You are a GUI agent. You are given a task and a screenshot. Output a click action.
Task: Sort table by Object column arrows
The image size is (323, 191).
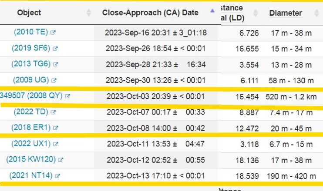pyautogui.click(x=89, y=13)
